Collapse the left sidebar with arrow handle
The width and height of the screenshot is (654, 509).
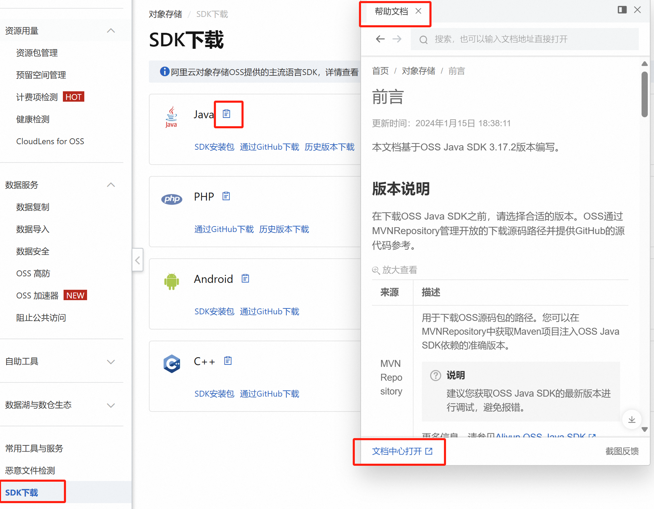click(138, 260)
